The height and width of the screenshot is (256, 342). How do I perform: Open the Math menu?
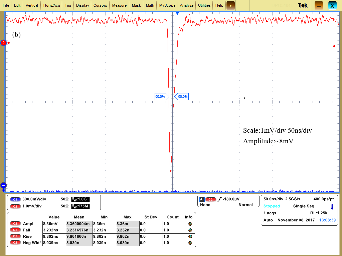pos(150,5)
